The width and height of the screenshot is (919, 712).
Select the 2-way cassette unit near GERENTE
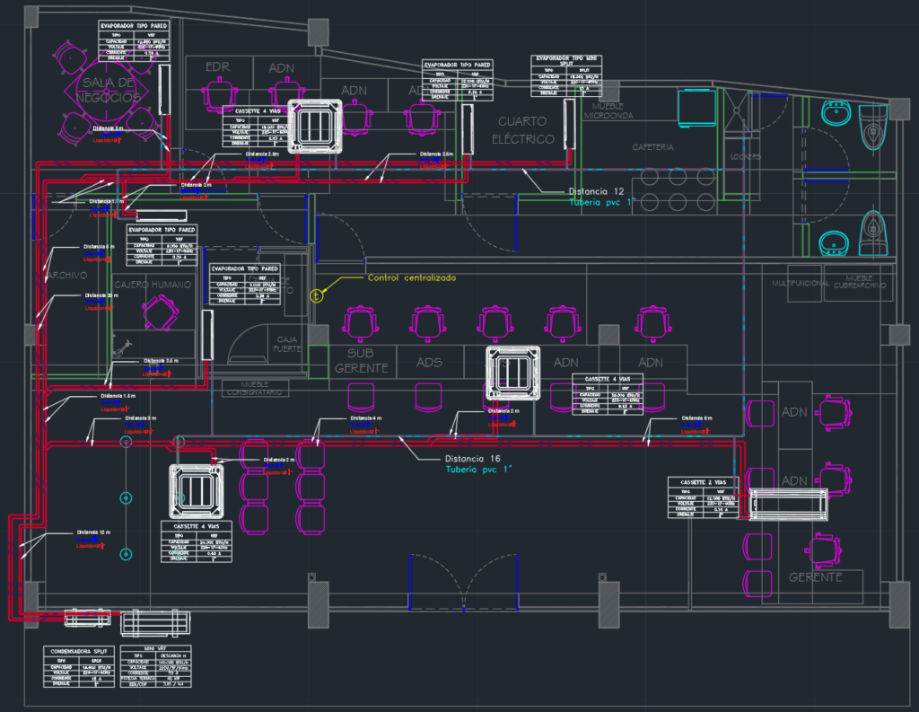pos(790,505)
